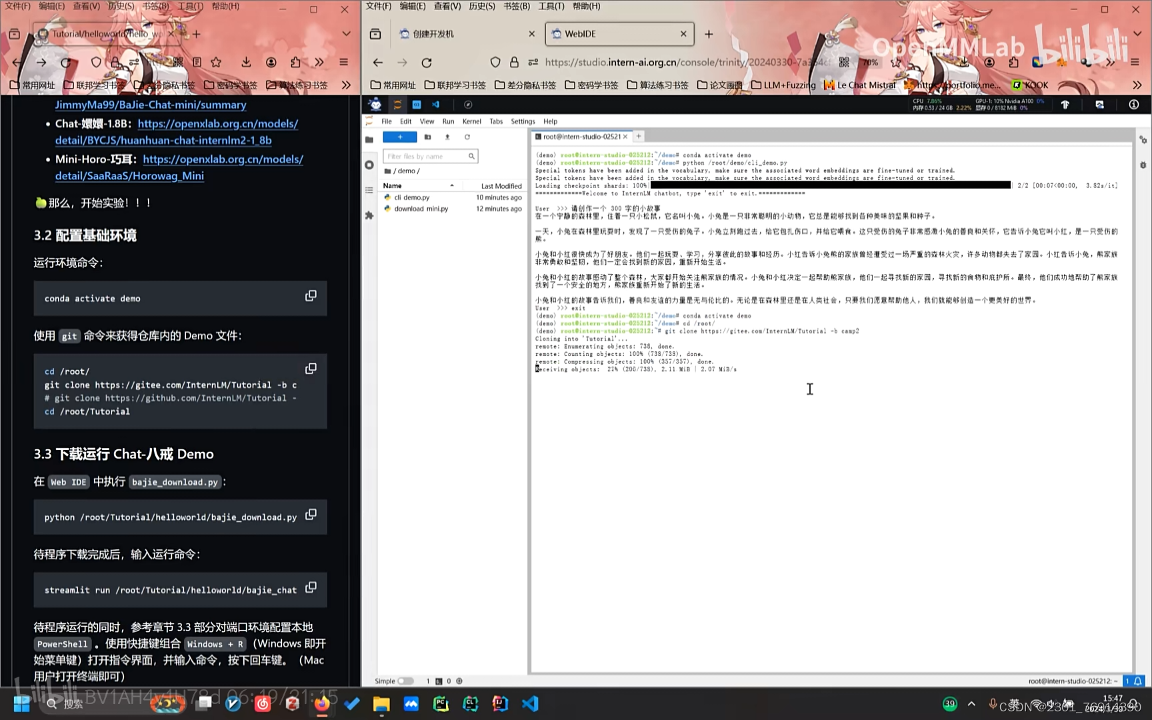This screenshot has width=1152, height=720.
Task: Open Le Chat Mistral bookmark
Action: coord(860,85)
